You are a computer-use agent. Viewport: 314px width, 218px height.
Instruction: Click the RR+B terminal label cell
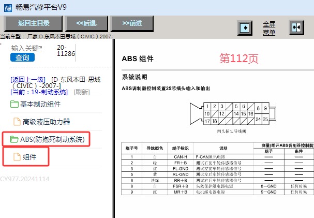pos(181,180)
